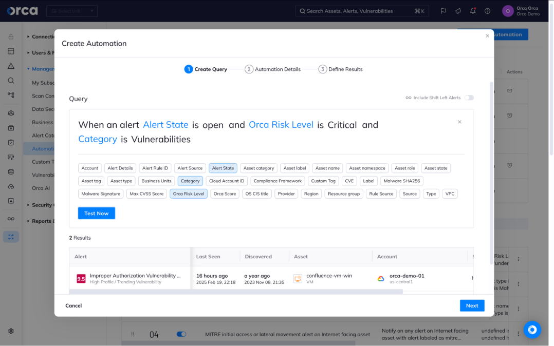This screenshot has width=554, height=346.
Task: Toggle the Category filter chip
Action: point(190,181)
